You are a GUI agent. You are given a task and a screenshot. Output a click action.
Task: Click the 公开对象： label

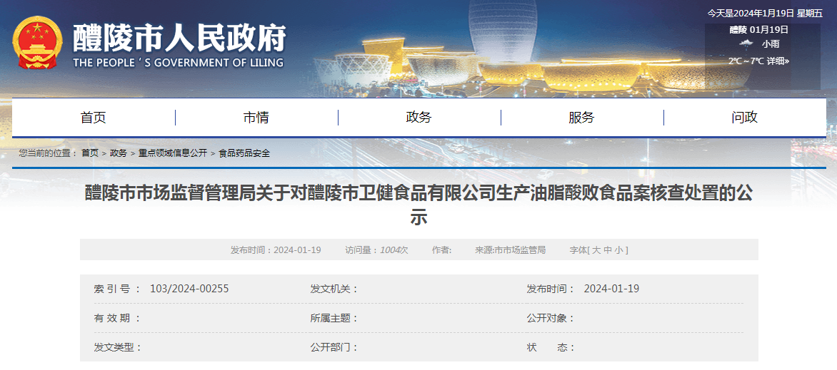point(551,318)
